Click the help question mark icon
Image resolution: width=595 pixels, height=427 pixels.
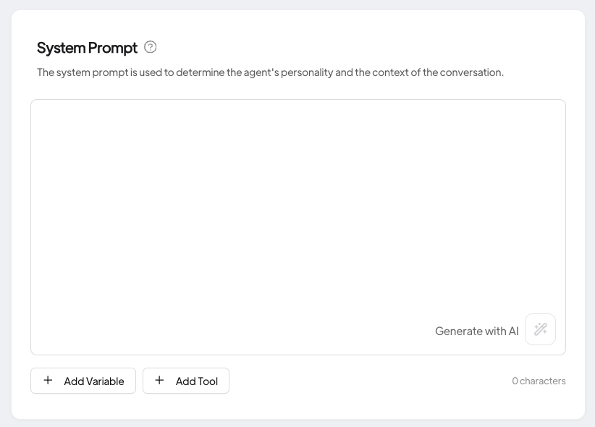pyautogui.click(x=151, y=47)
